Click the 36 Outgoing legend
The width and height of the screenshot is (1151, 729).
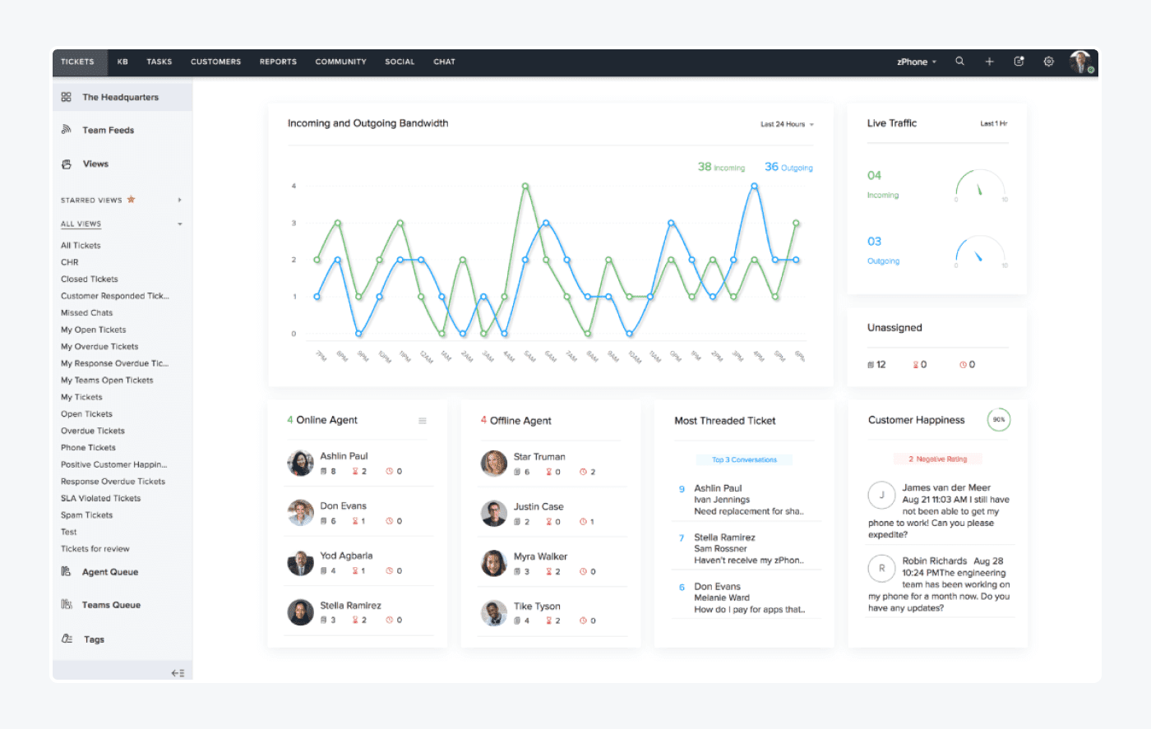click(x=788, y=167)
